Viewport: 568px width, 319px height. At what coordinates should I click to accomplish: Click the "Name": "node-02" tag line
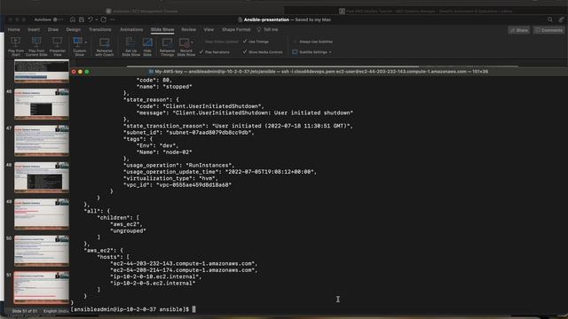tap(164, 152)
